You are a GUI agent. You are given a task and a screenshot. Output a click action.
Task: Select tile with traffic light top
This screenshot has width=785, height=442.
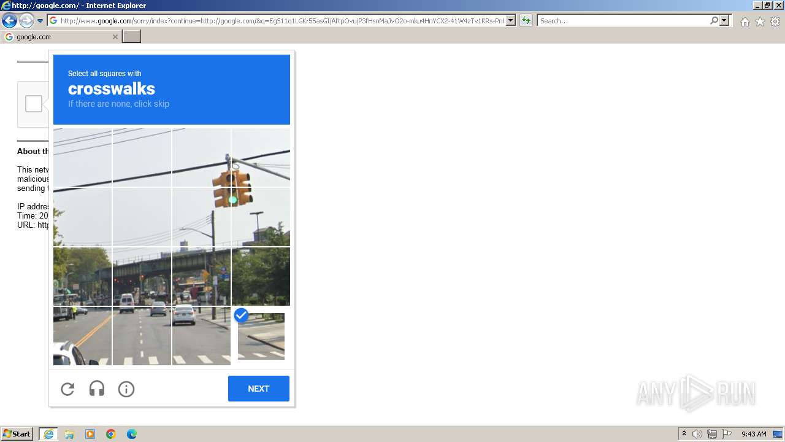pos(261,157)
